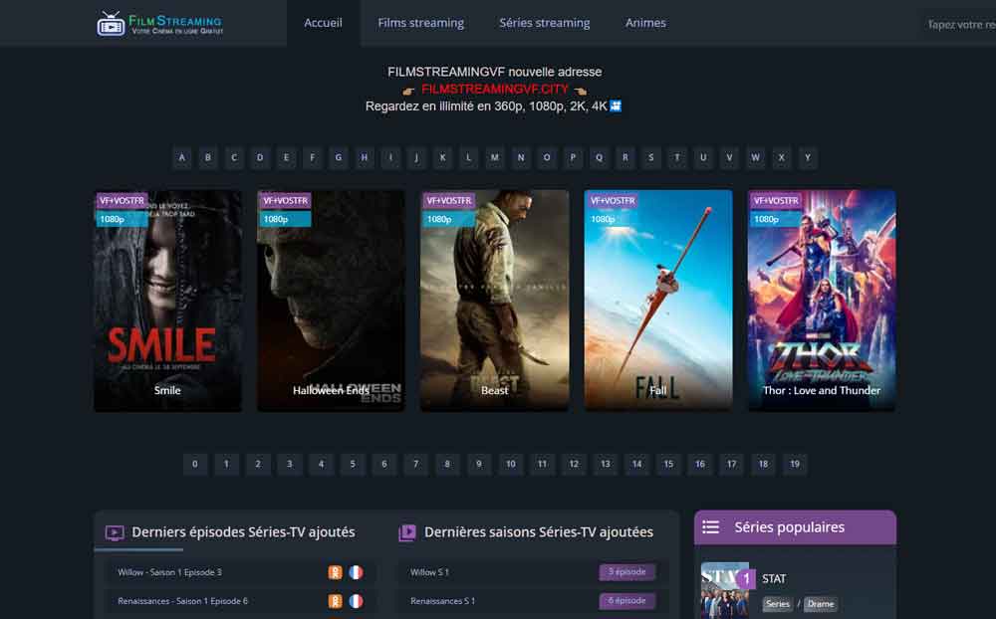This screenshot has width=996, height=619.
Task: Filter titles by letter G
Action: 338,157
